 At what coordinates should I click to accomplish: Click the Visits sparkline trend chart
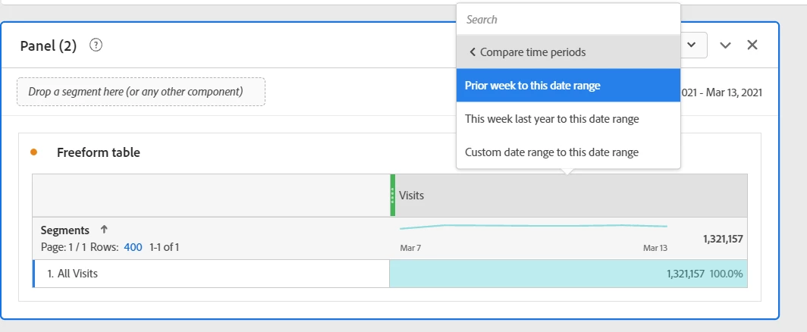tap(533, 227)
